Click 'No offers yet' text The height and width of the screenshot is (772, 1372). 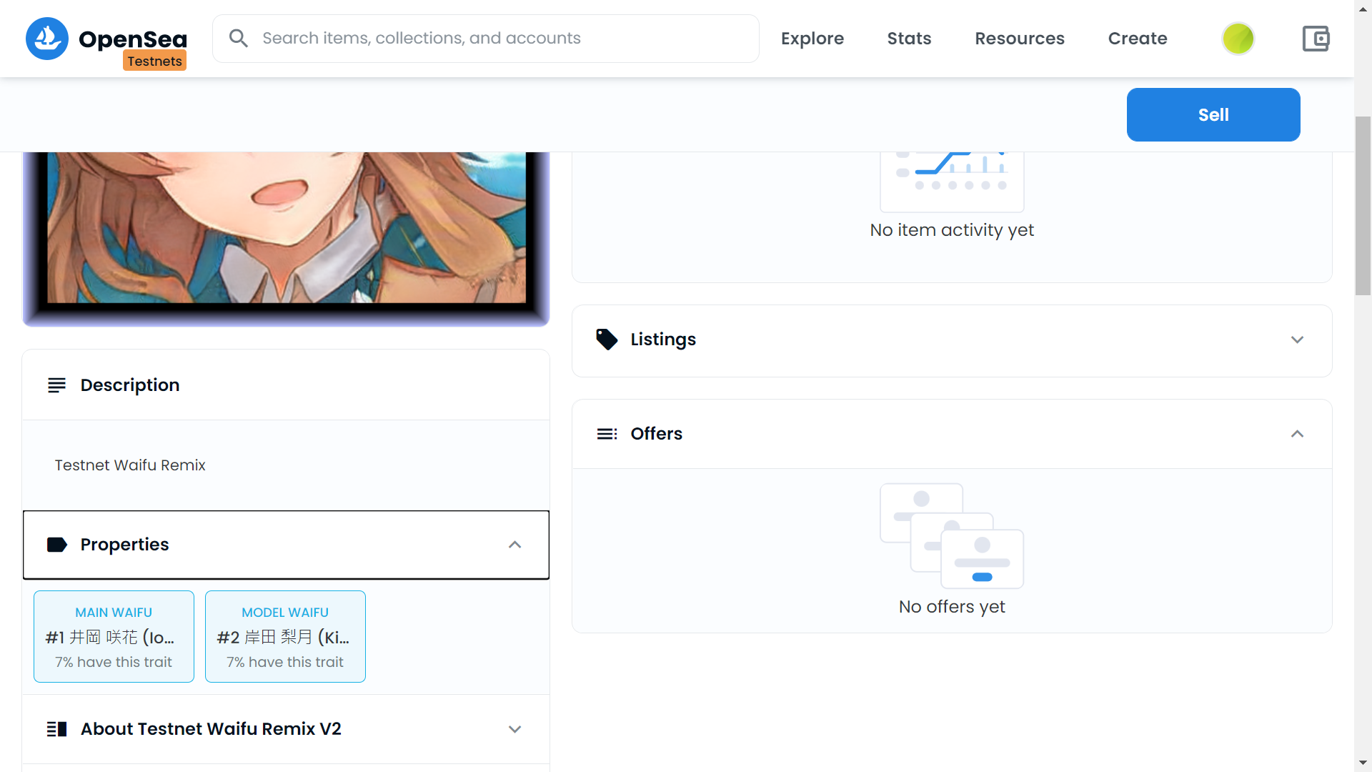click(952, 607)
